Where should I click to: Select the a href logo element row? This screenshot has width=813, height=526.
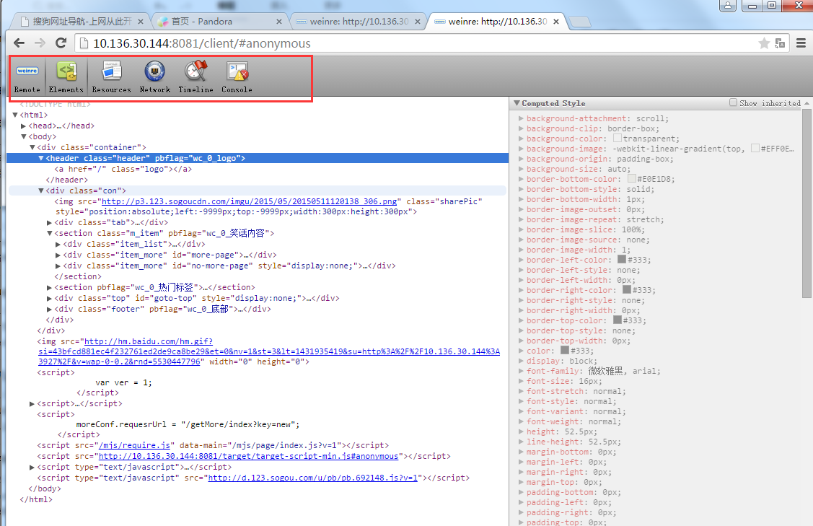pyautogui.click(x=123, y=169)
